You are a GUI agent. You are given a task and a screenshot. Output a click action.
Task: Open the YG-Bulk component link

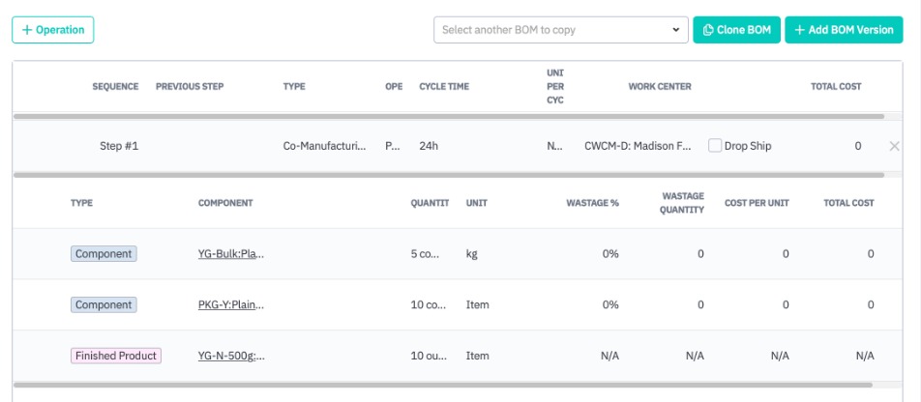tap(231, 254)
